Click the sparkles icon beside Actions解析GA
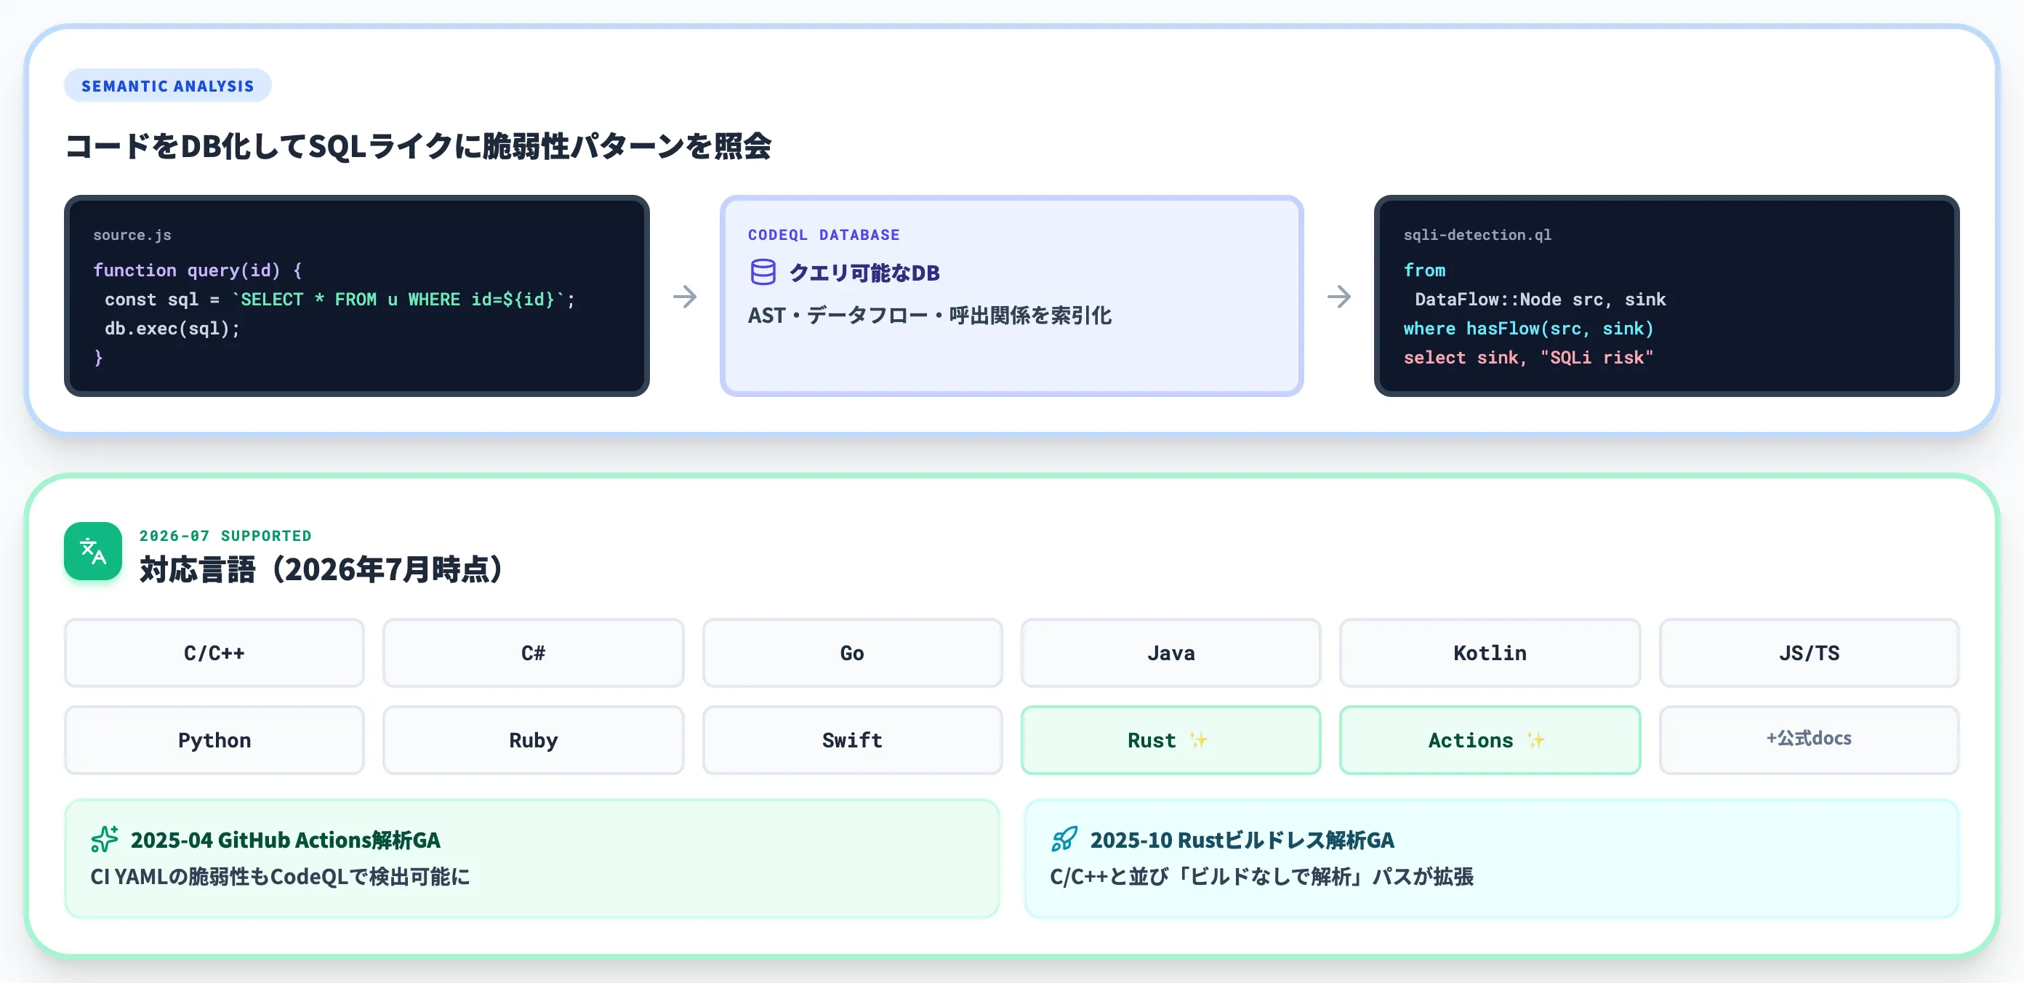2024x983 pixels. 105,839
